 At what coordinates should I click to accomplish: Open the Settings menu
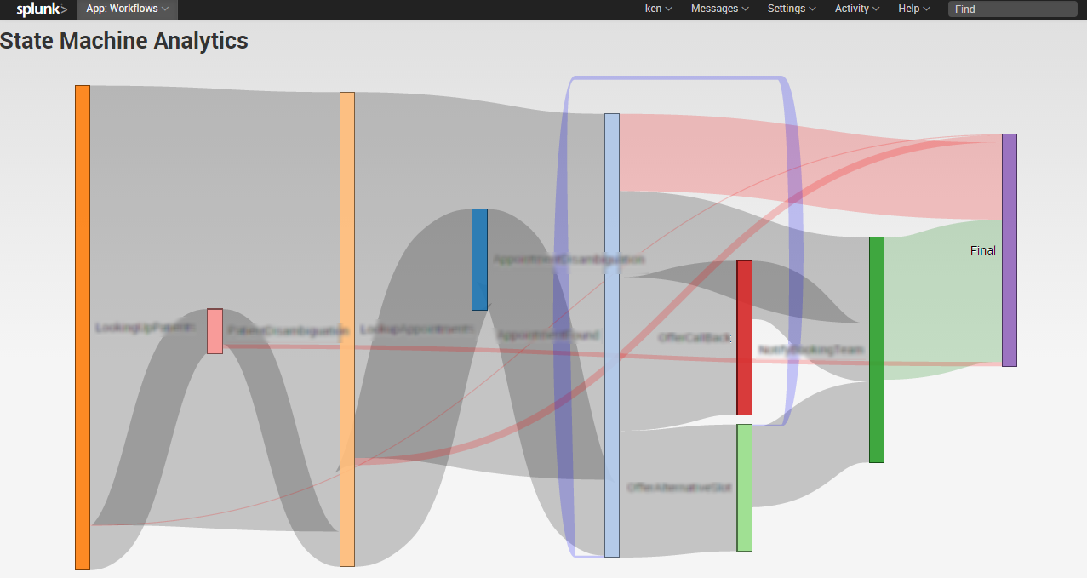coord(790,9)
